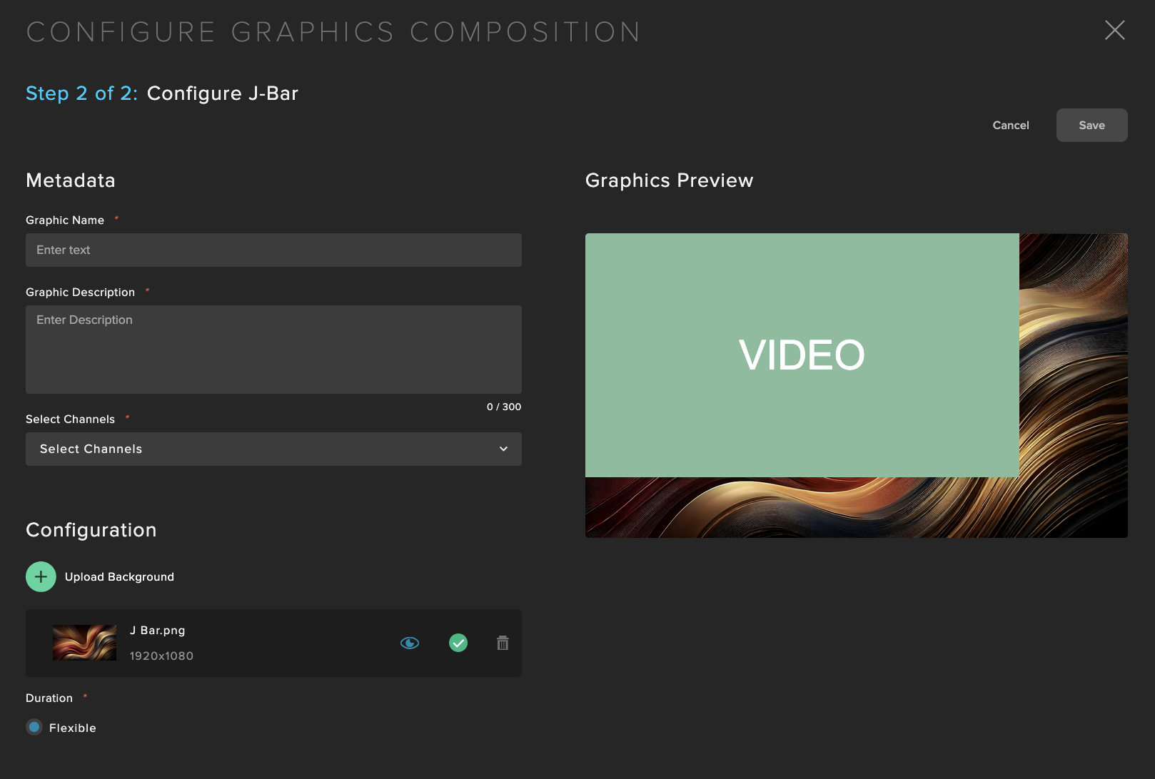Click the 0 / 300 character counter
Viewport: 1155px width, 779px height.
pos(504,407)
